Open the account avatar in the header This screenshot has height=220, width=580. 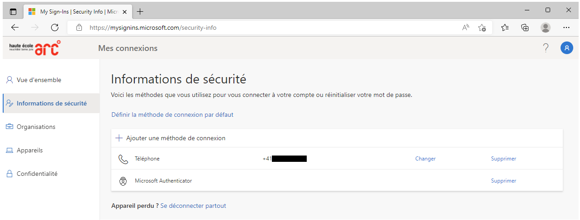(566, 48)
